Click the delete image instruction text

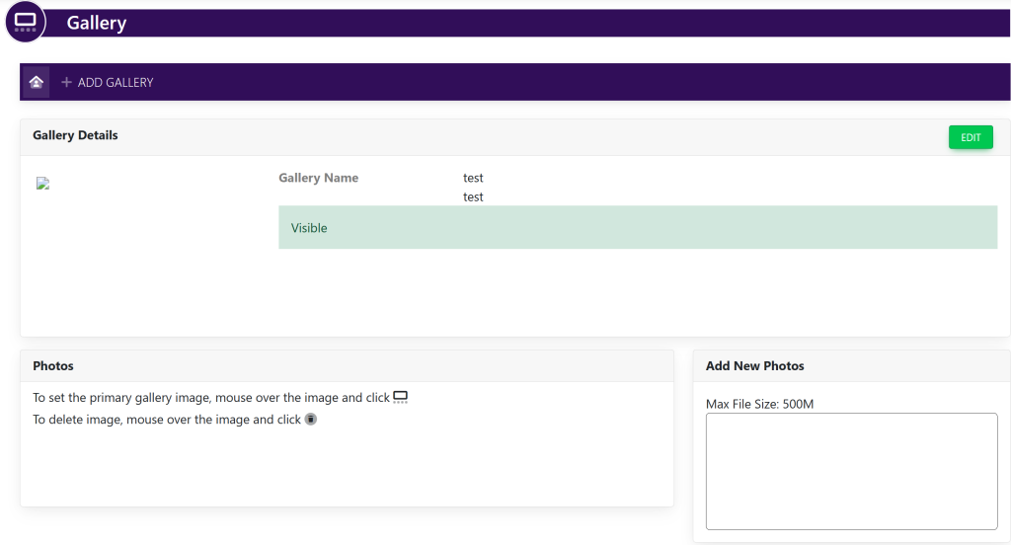pyautogui.click(x=166, y=420)
